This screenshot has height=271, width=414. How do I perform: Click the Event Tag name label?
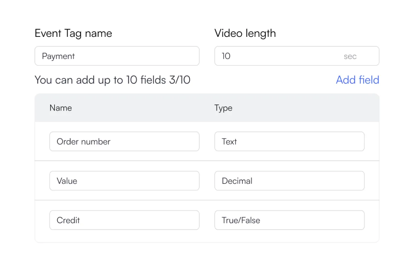[73, 33]
